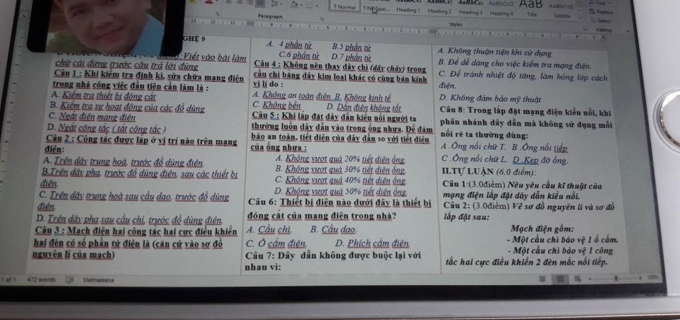680x320 pixels.
Task: Click the 100% zoom level
Action: [652, 276]
